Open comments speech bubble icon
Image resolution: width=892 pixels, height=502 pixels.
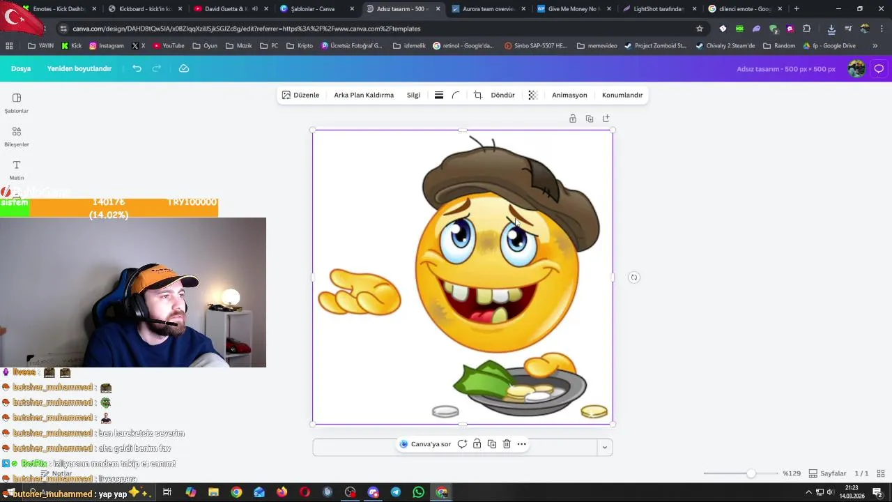coord(879,68)
